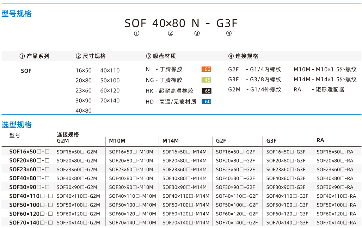Click cell SOF40×110□-RA
This screenshot has width=362, height=228.
point(336,196)
